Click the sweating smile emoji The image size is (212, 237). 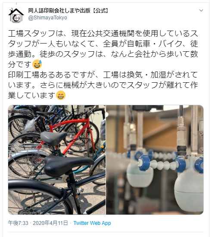pos(37,64)
